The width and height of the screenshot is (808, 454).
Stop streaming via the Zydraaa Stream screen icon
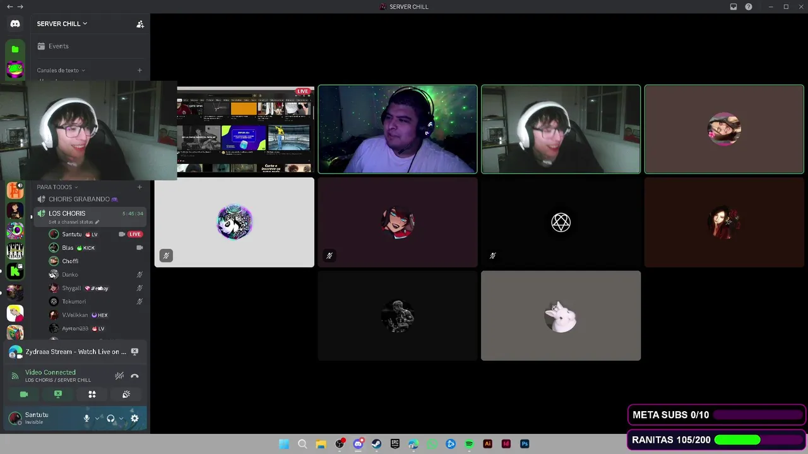click(x=134, y=352)
